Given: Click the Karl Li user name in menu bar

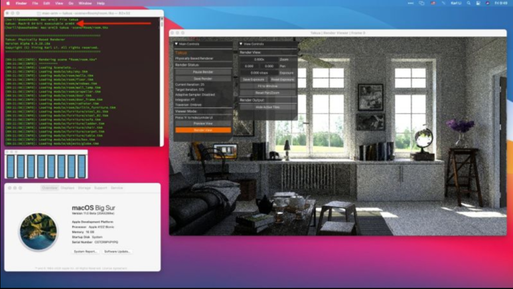Looking at the screenshot, I should coord(456,3).
